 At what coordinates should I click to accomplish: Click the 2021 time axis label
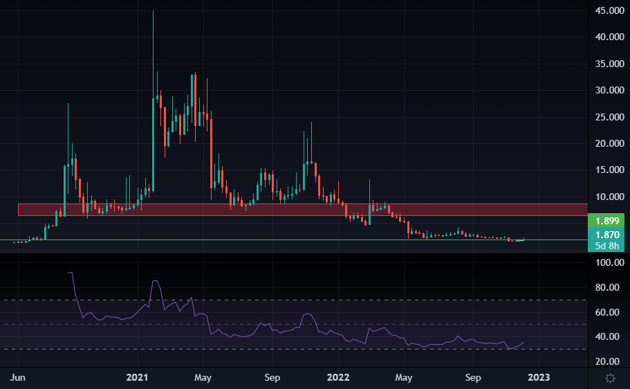[x=137, y=378]
